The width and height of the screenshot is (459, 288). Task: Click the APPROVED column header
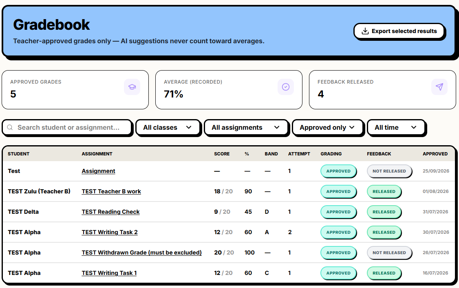[x=435, y=154]
